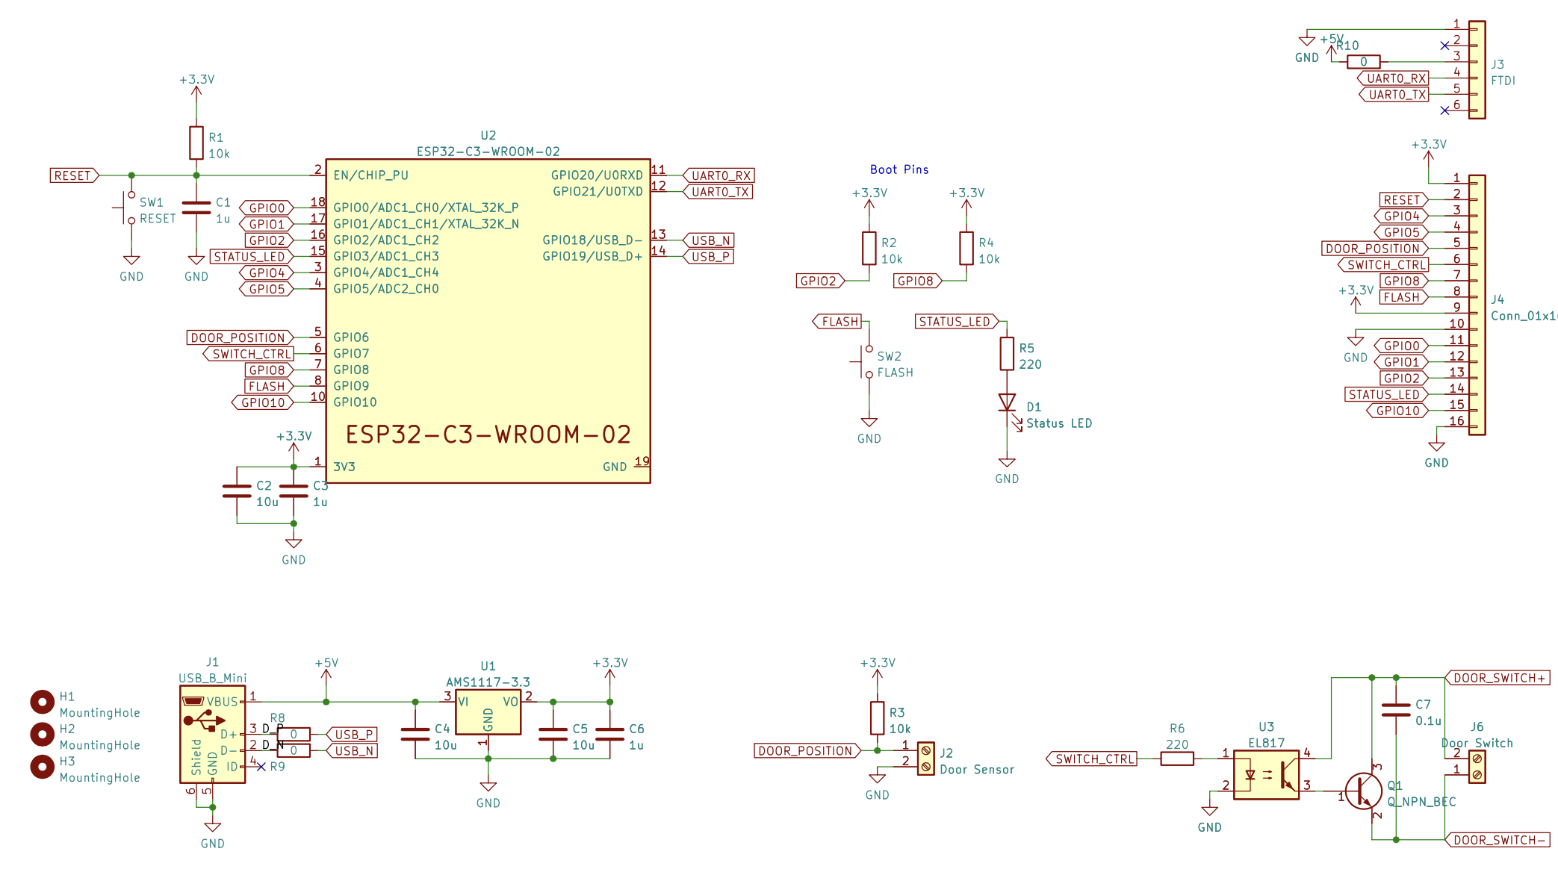Click the R1 10k resistor symbol

point(196,143)
